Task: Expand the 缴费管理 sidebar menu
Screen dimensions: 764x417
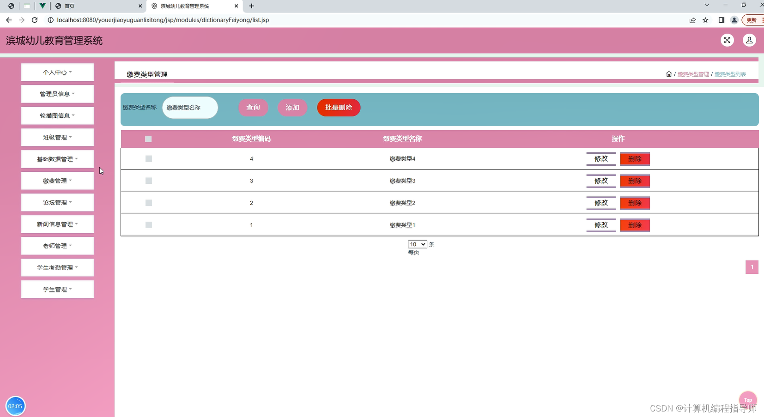Action: pyautogui.click(x=57, y=181)
